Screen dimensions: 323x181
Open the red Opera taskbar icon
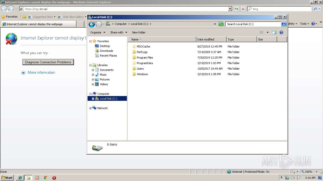54,178
